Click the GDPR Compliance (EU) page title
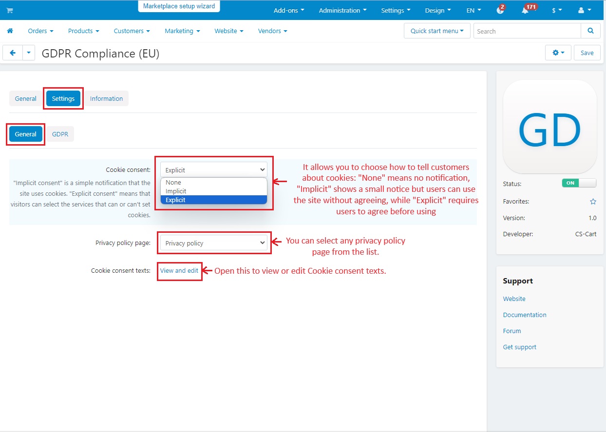The height and width of the screenshot is (432, 606). [100, 53]
